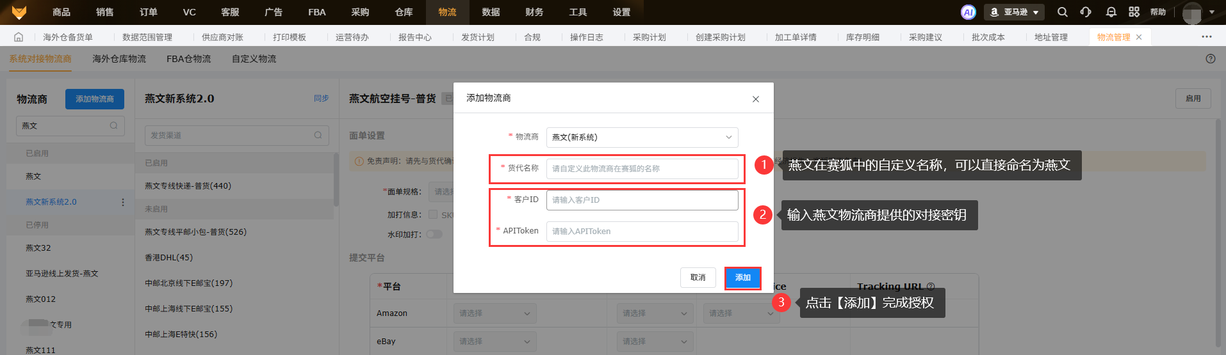Open the 亚马逊 platform selector dropdown
Viewport: 1226px width, 355px height.
[1015, 12]
